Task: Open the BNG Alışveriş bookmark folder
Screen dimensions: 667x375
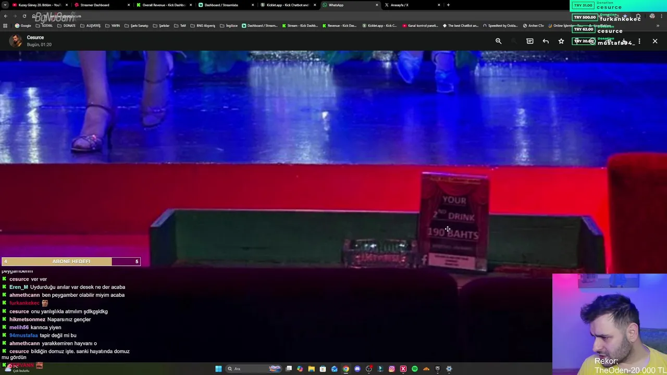Action: (x=203, y=26)
